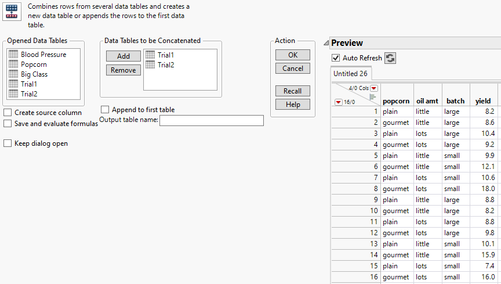501x284 pixels.
Task: Click Trial2 icon in tables to be concatenated
Action: coord(150,65)
